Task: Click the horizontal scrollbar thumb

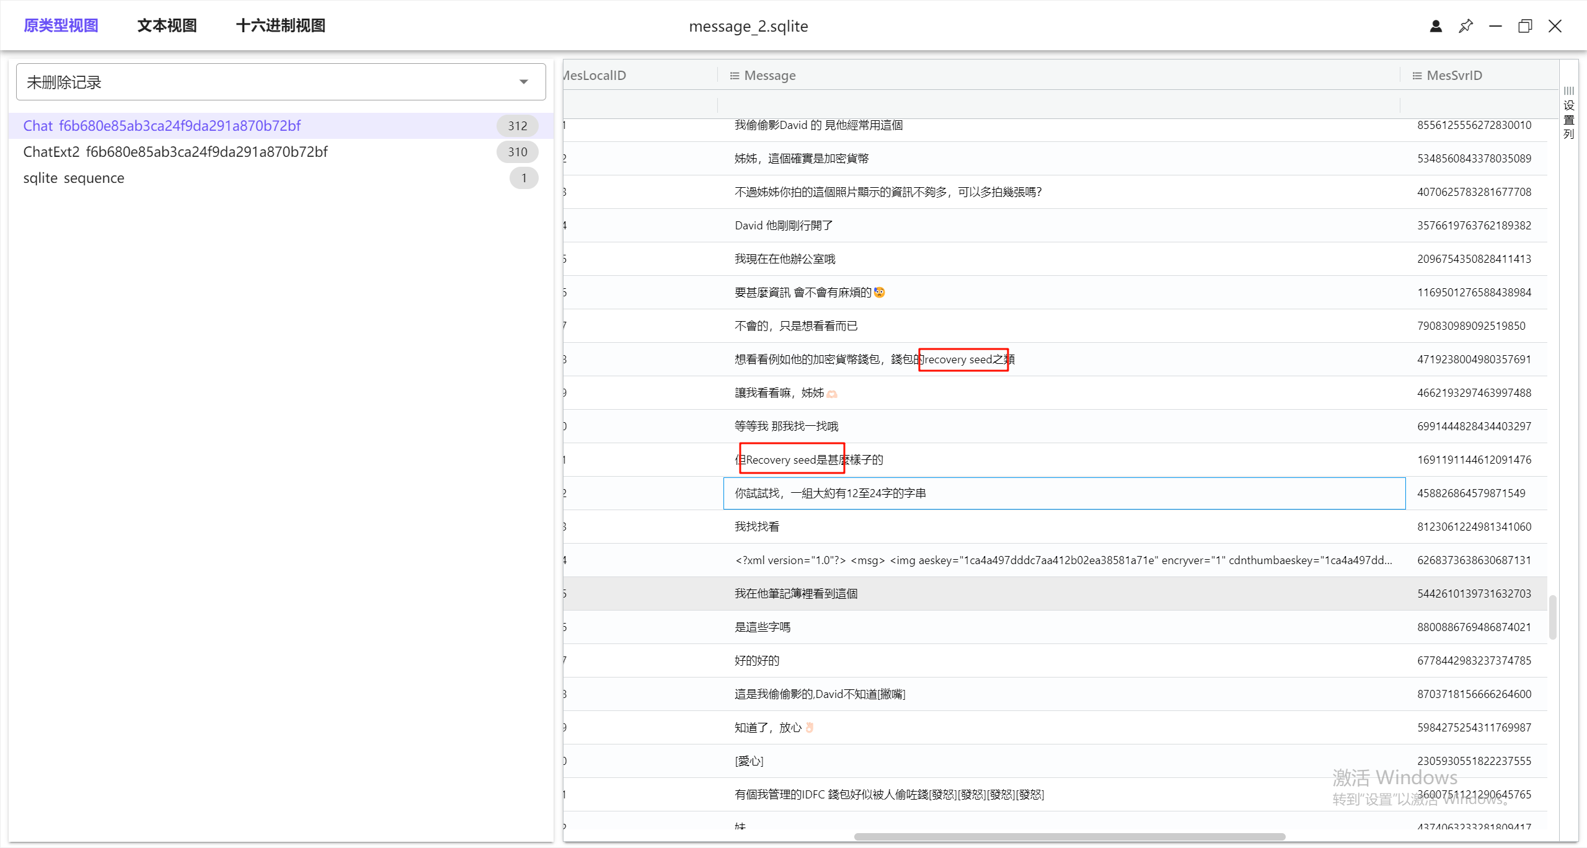Action: pos(1069,837)
